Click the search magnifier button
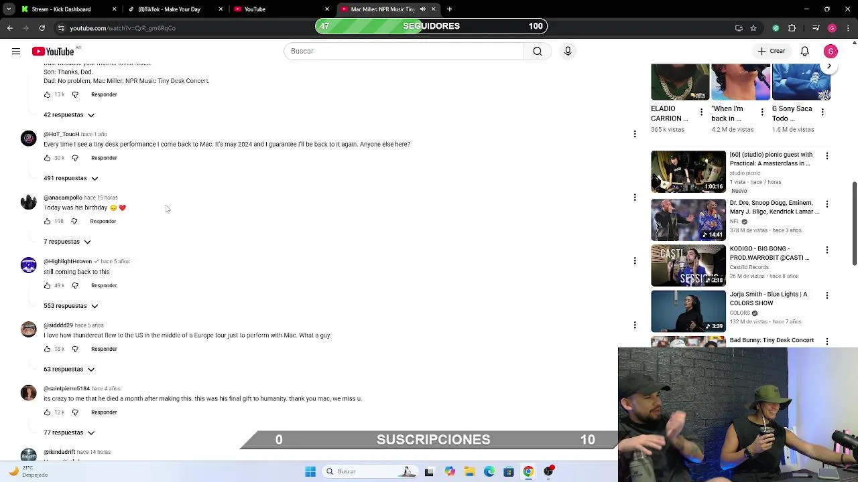Viewport: 858px width, 482px height. [538, 51]
